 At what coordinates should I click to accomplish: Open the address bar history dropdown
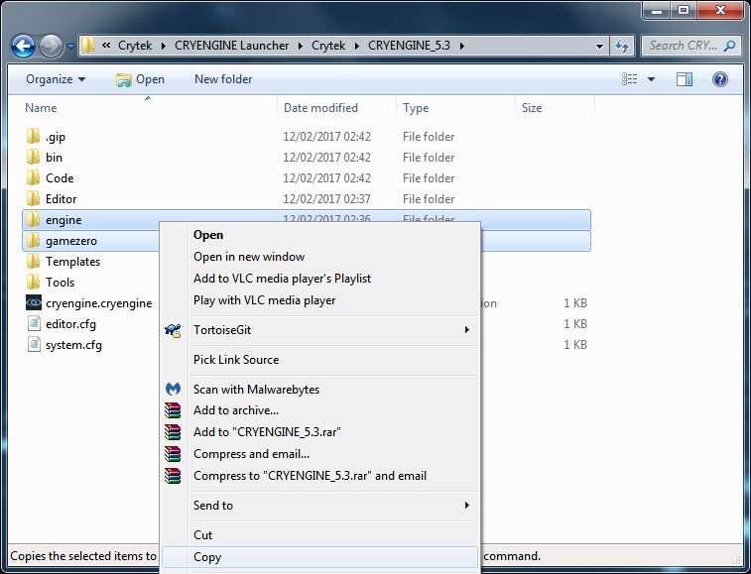coord(599,47)
